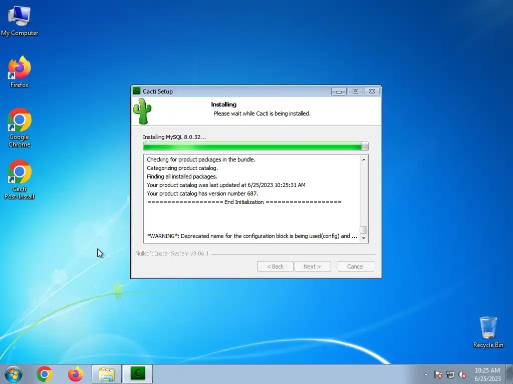
Task: Open the taskbar clock showing 10:25 AM
Action: pyautogui.click(x=487, y=374)
